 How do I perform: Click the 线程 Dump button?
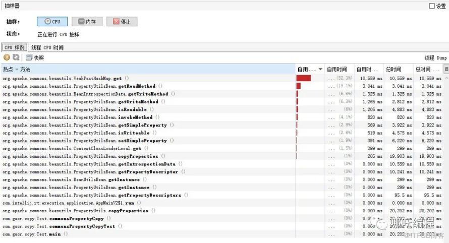[x=435, y=58]
